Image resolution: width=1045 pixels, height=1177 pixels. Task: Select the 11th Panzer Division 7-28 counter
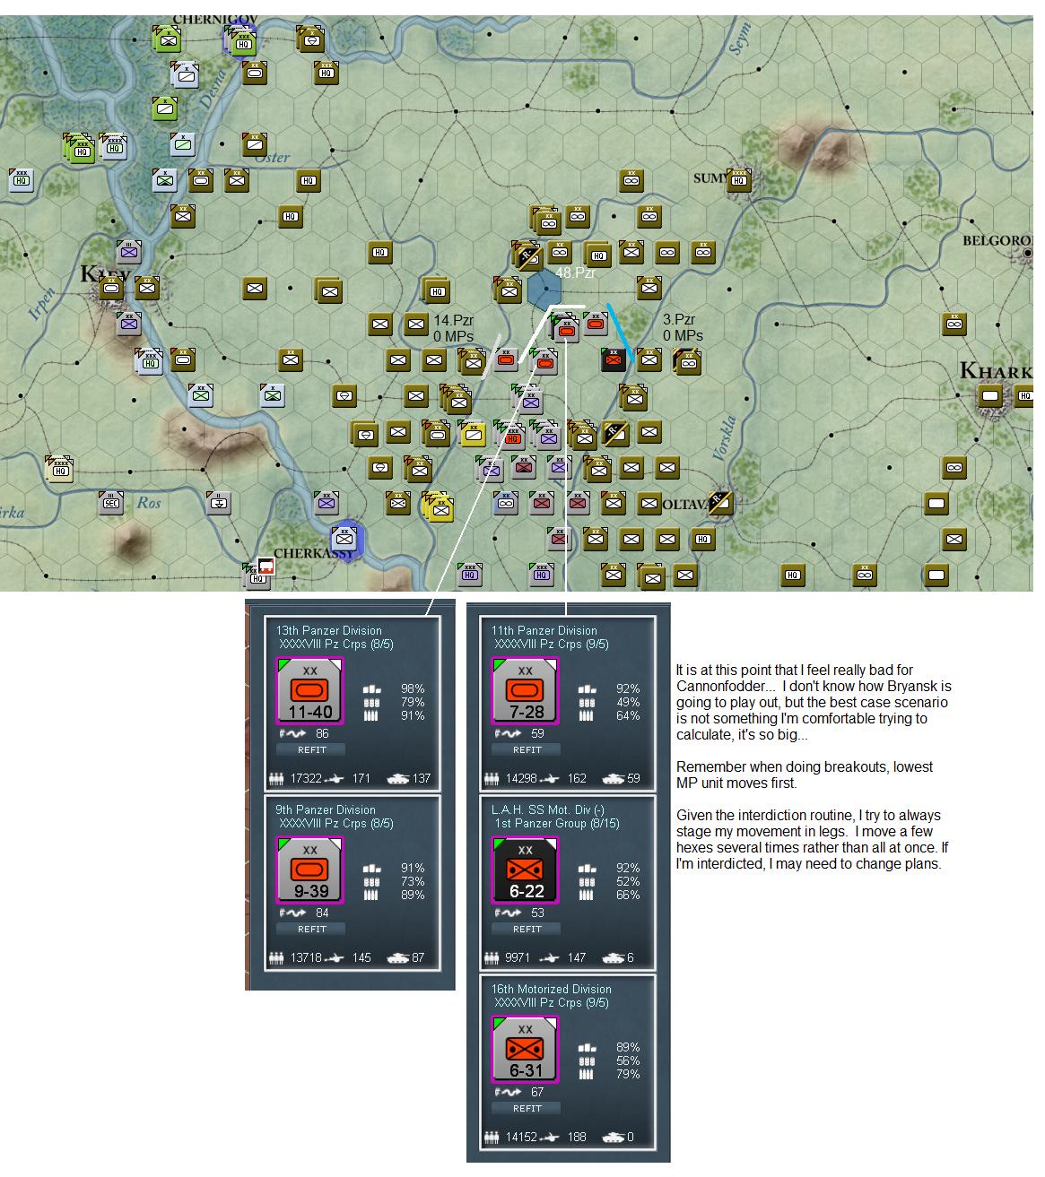coord(525,691)
